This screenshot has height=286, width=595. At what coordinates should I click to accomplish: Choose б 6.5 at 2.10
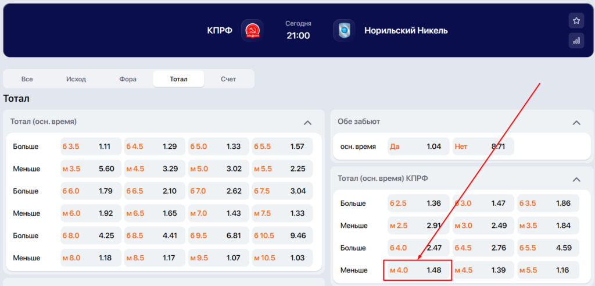click(155, 191)
